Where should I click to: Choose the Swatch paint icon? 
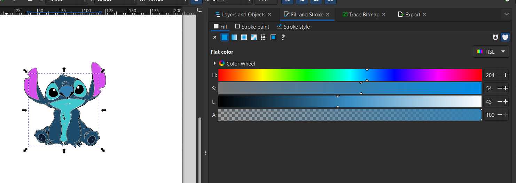coord(273,37)
